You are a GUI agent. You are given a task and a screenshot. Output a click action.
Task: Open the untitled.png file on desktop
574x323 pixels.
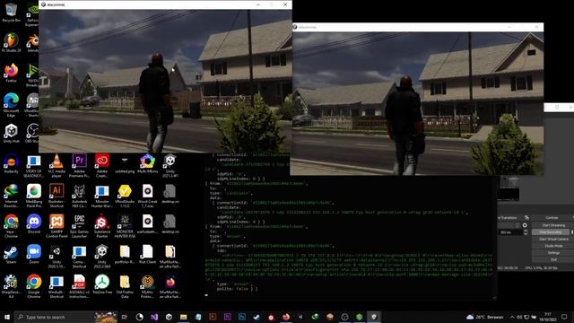(125, 164)
